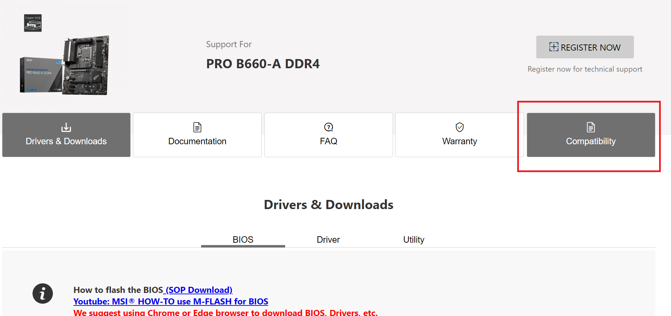Click the red Chrome or Edge browser suggestion text
Image resolution: width=671 pixels, height=316 pixels.
(x=226, y=312)
